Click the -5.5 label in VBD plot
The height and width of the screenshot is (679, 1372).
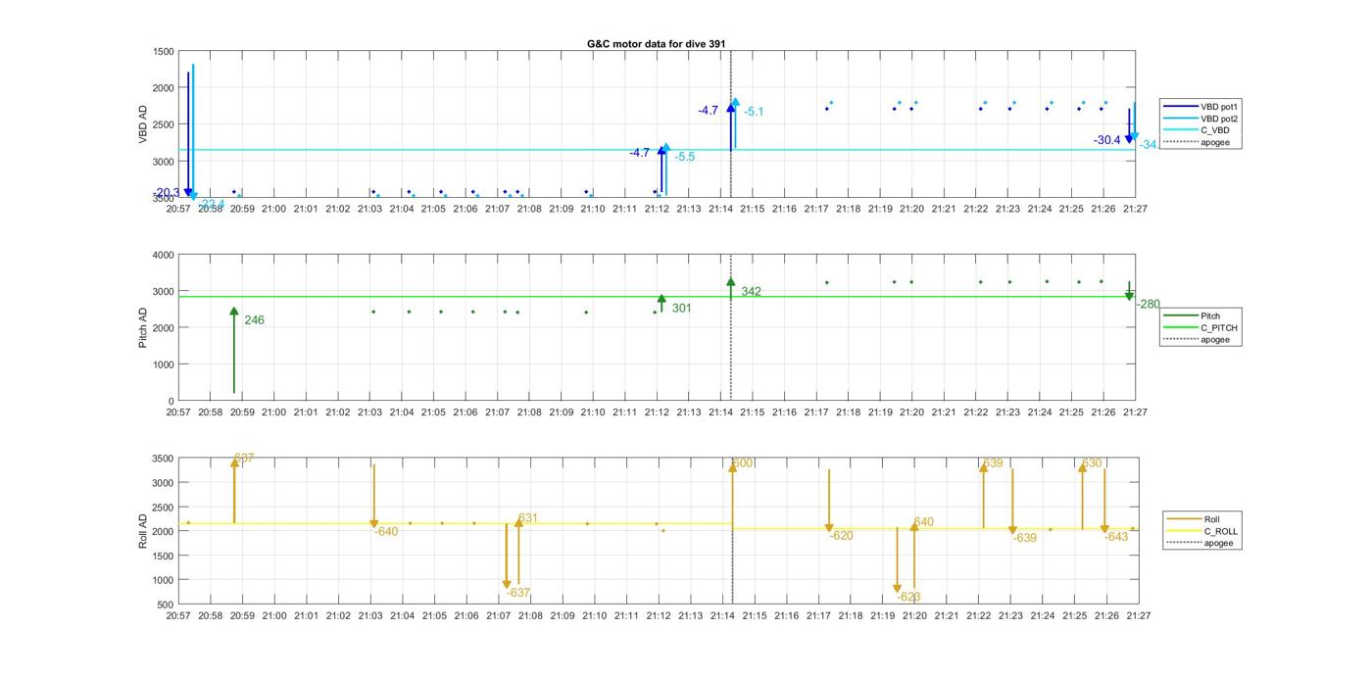click(685, 157)
